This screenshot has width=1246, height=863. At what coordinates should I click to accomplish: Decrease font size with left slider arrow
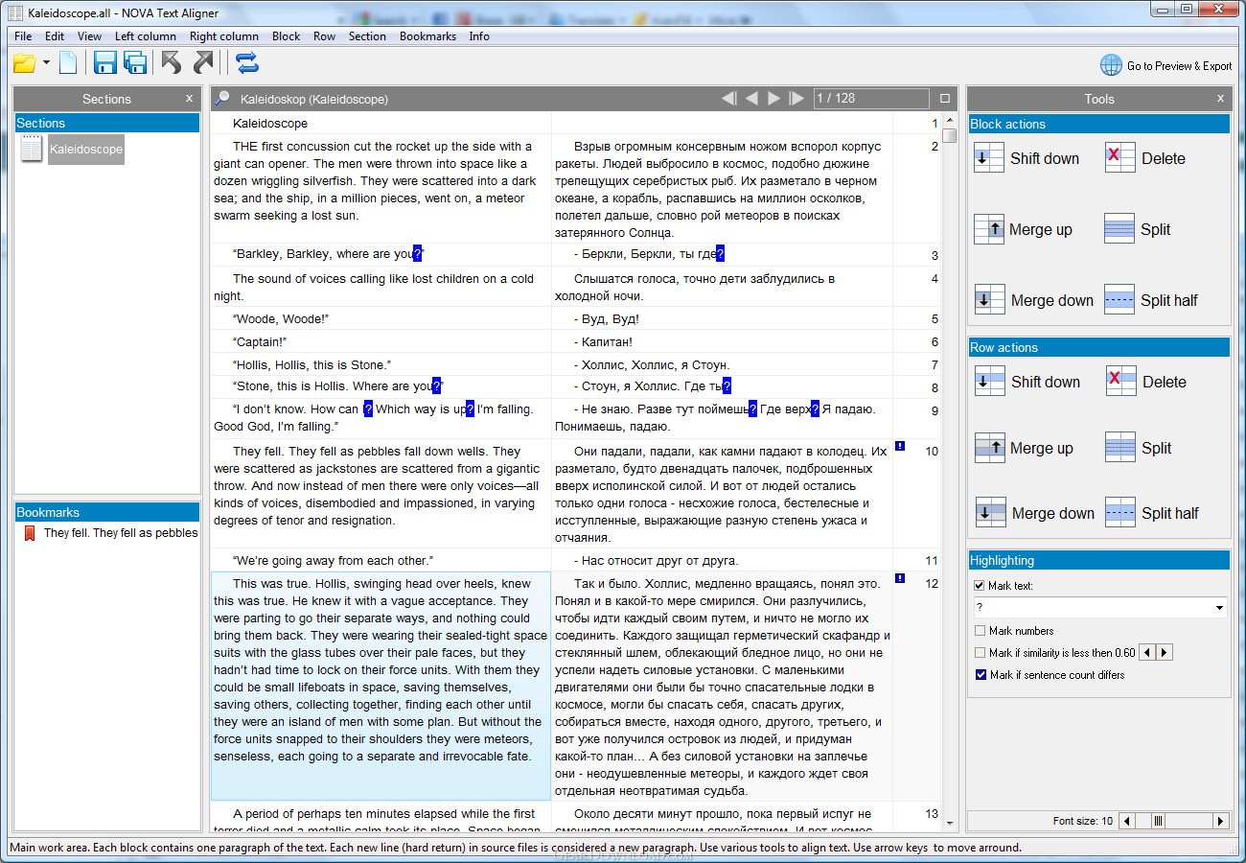[x=1128, y=821]
